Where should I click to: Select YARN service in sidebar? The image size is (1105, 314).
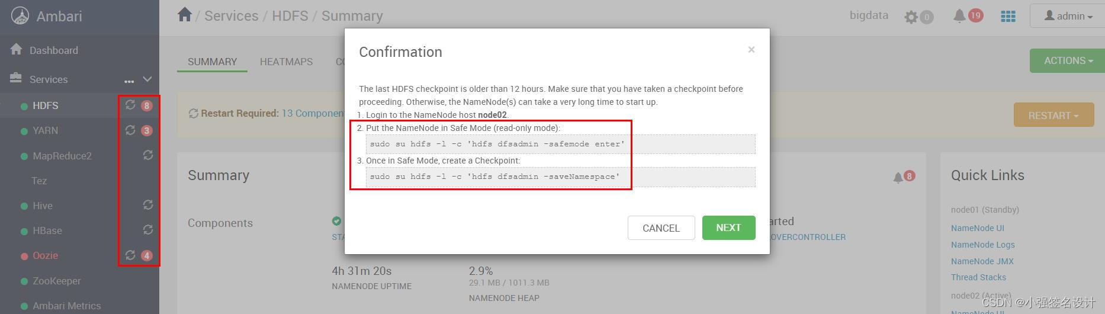[x=45, y=130]
